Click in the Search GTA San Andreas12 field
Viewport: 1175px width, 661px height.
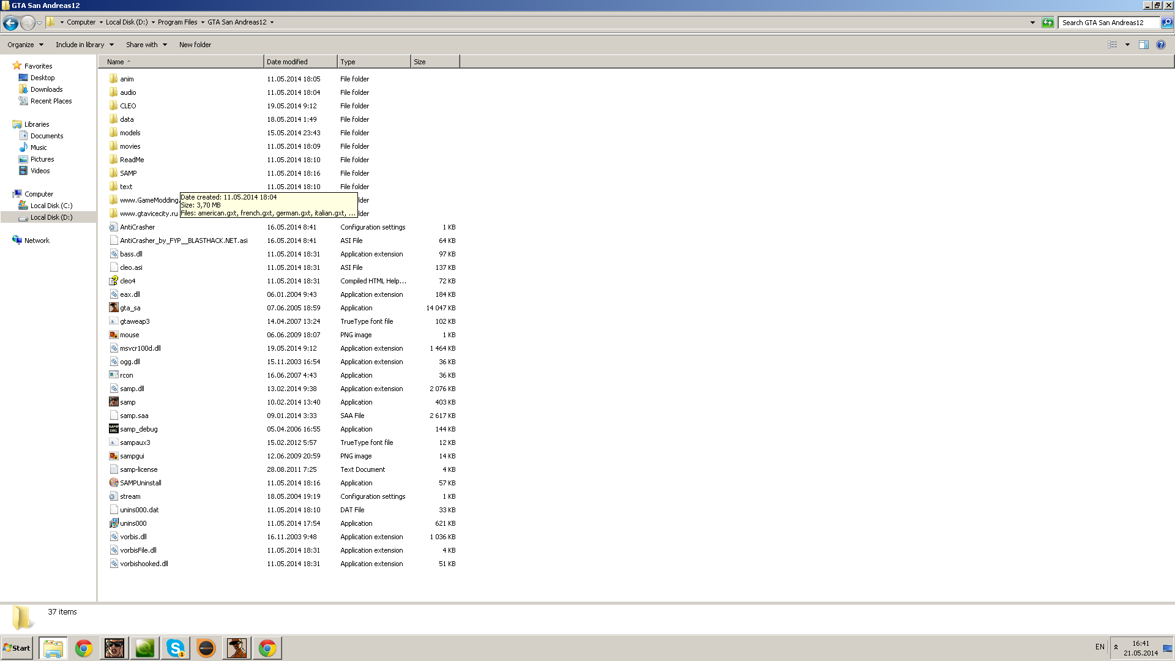(1108, 23)
